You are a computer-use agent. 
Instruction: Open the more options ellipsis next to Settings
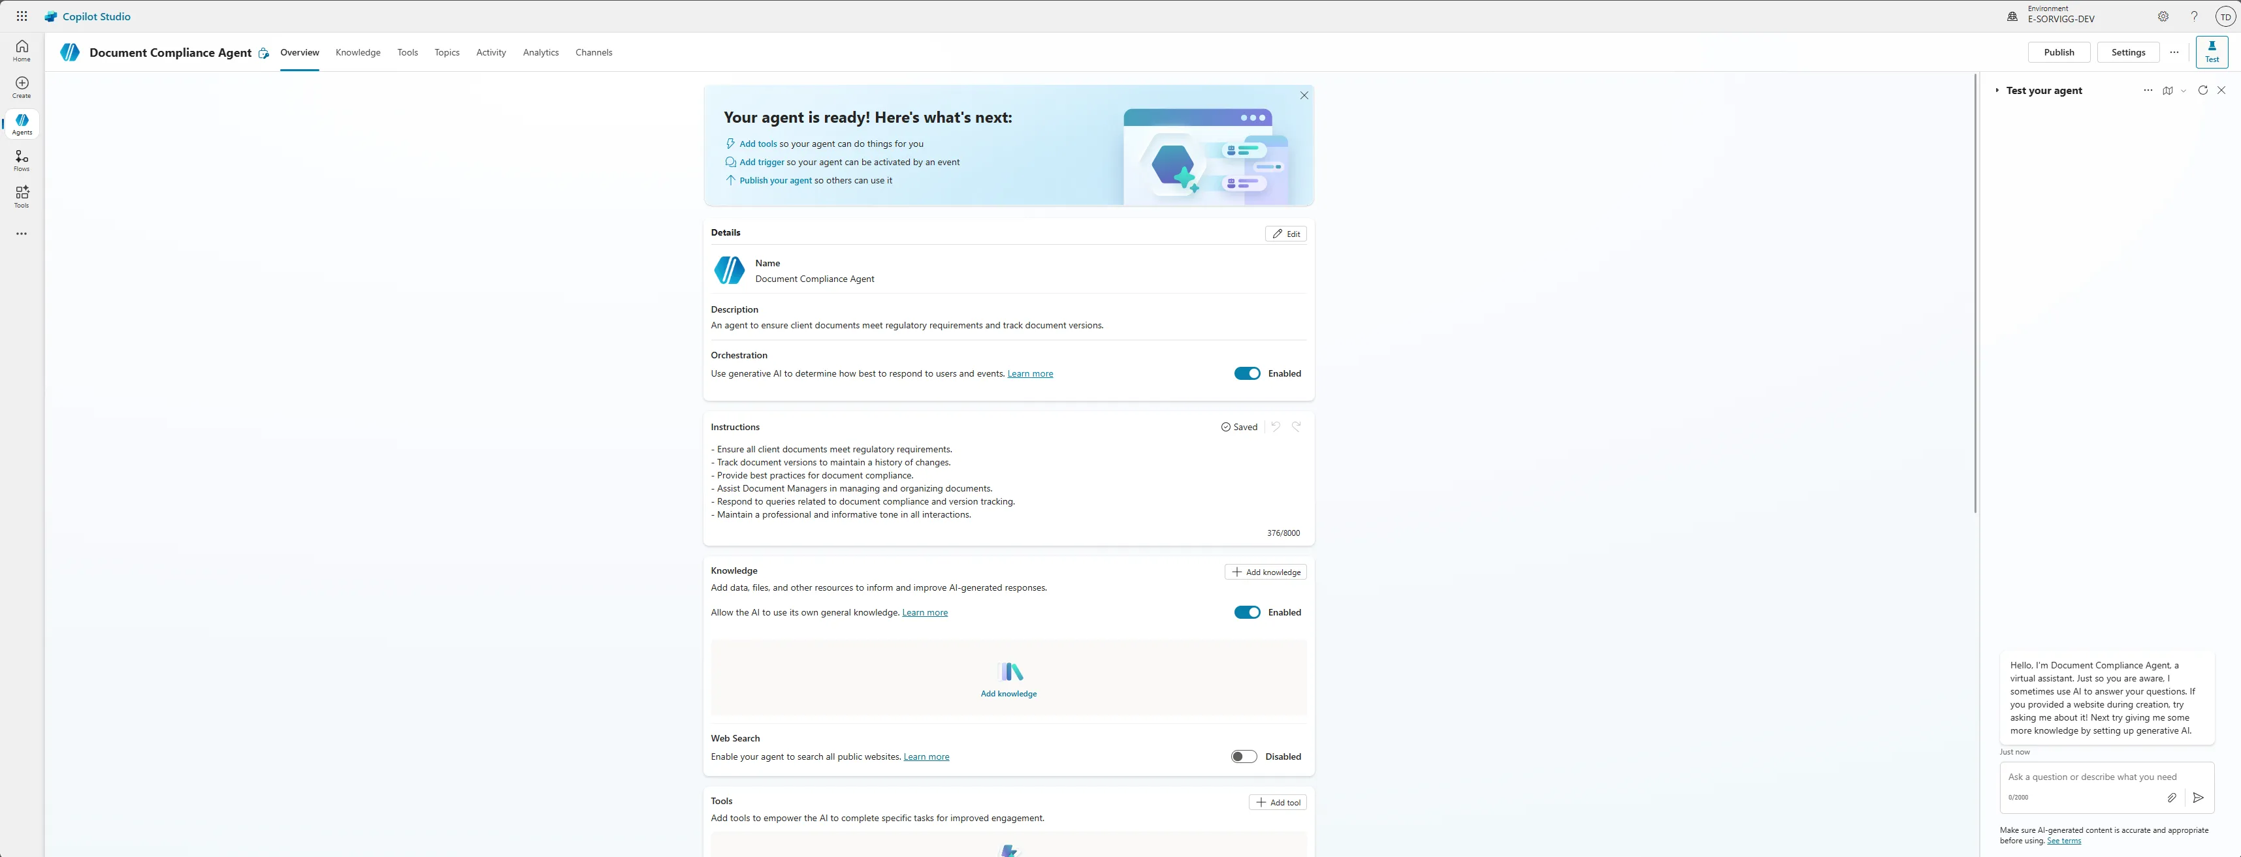2174,52
